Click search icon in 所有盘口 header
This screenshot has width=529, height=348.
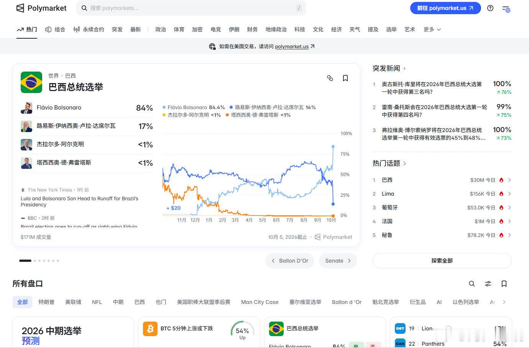pyautogui.click(x=472, y=284)
